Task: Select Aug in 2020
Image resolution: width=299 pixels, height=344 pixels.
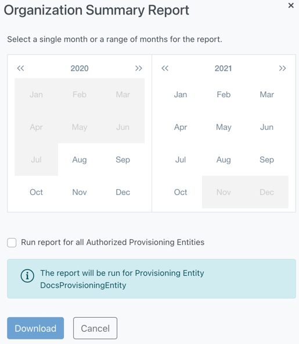Action: [x=80, y=159]
